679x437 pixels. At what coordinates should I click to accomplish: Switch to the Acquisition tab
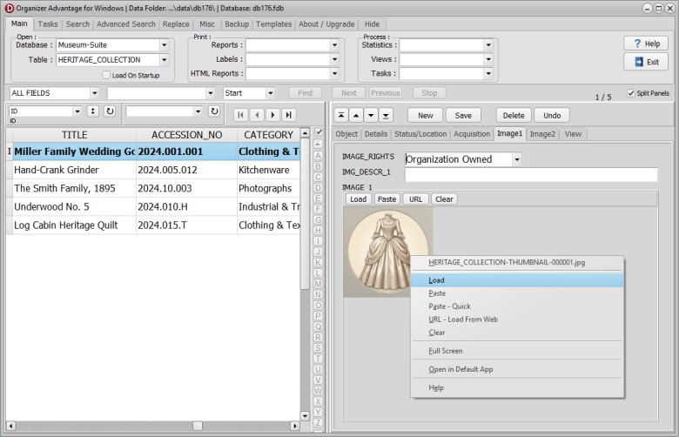coord(472,134)
